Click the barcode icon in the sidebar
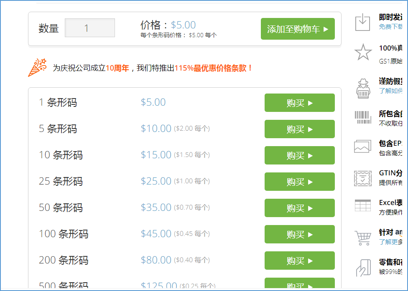The width and height of the screenshot is (408, 291). click(363, 117)
